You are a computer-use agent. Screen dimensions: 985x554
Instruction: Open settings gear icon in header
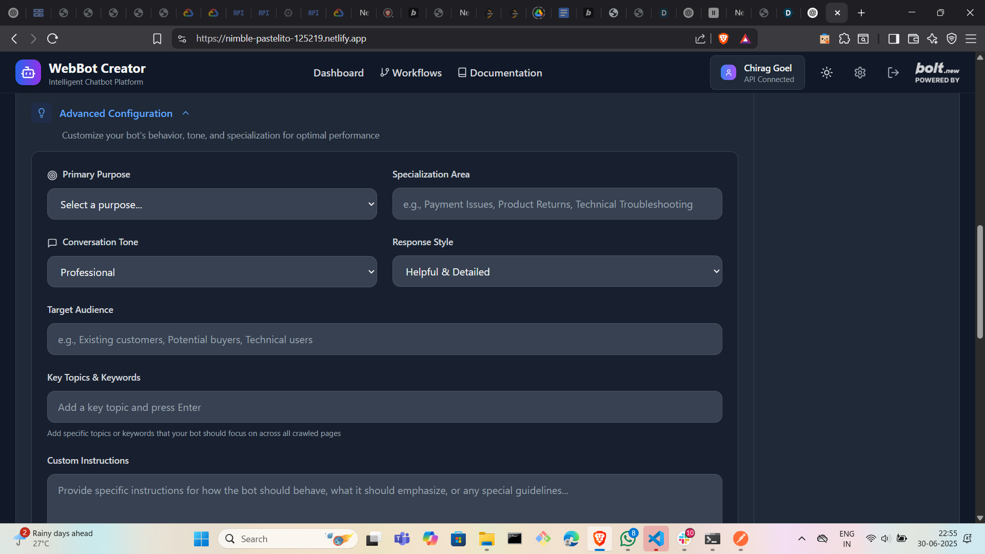(x=860, y=73)
